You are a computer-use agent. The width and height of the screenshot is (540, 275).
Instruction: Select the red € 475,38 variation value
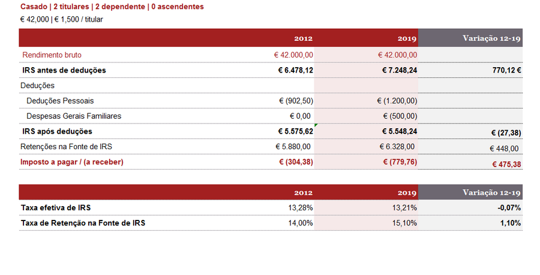[x=506, y=164]
